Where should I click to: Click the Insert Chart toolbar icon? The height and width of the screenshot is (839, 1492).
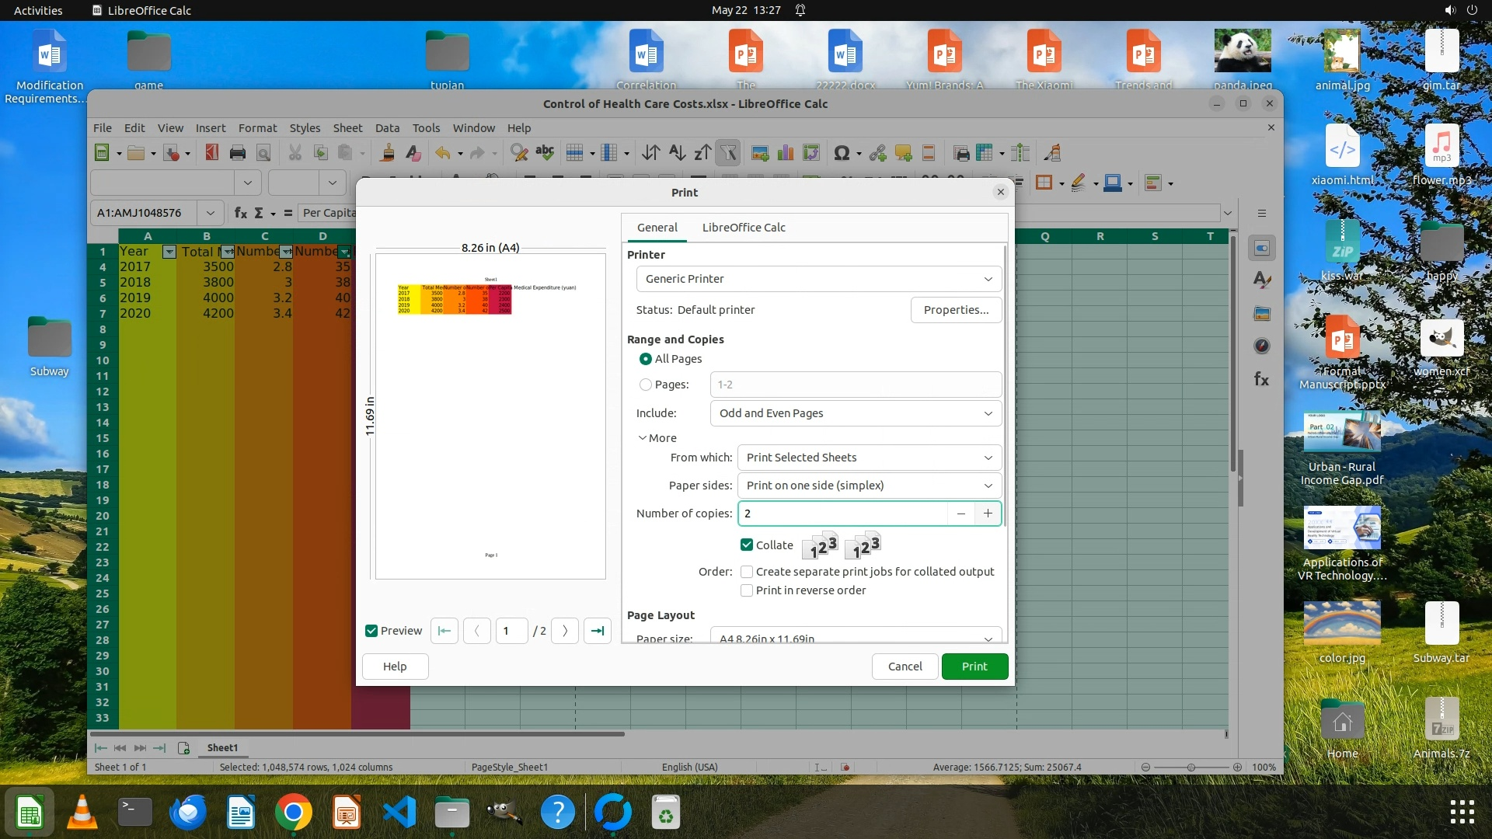[786, 153]
